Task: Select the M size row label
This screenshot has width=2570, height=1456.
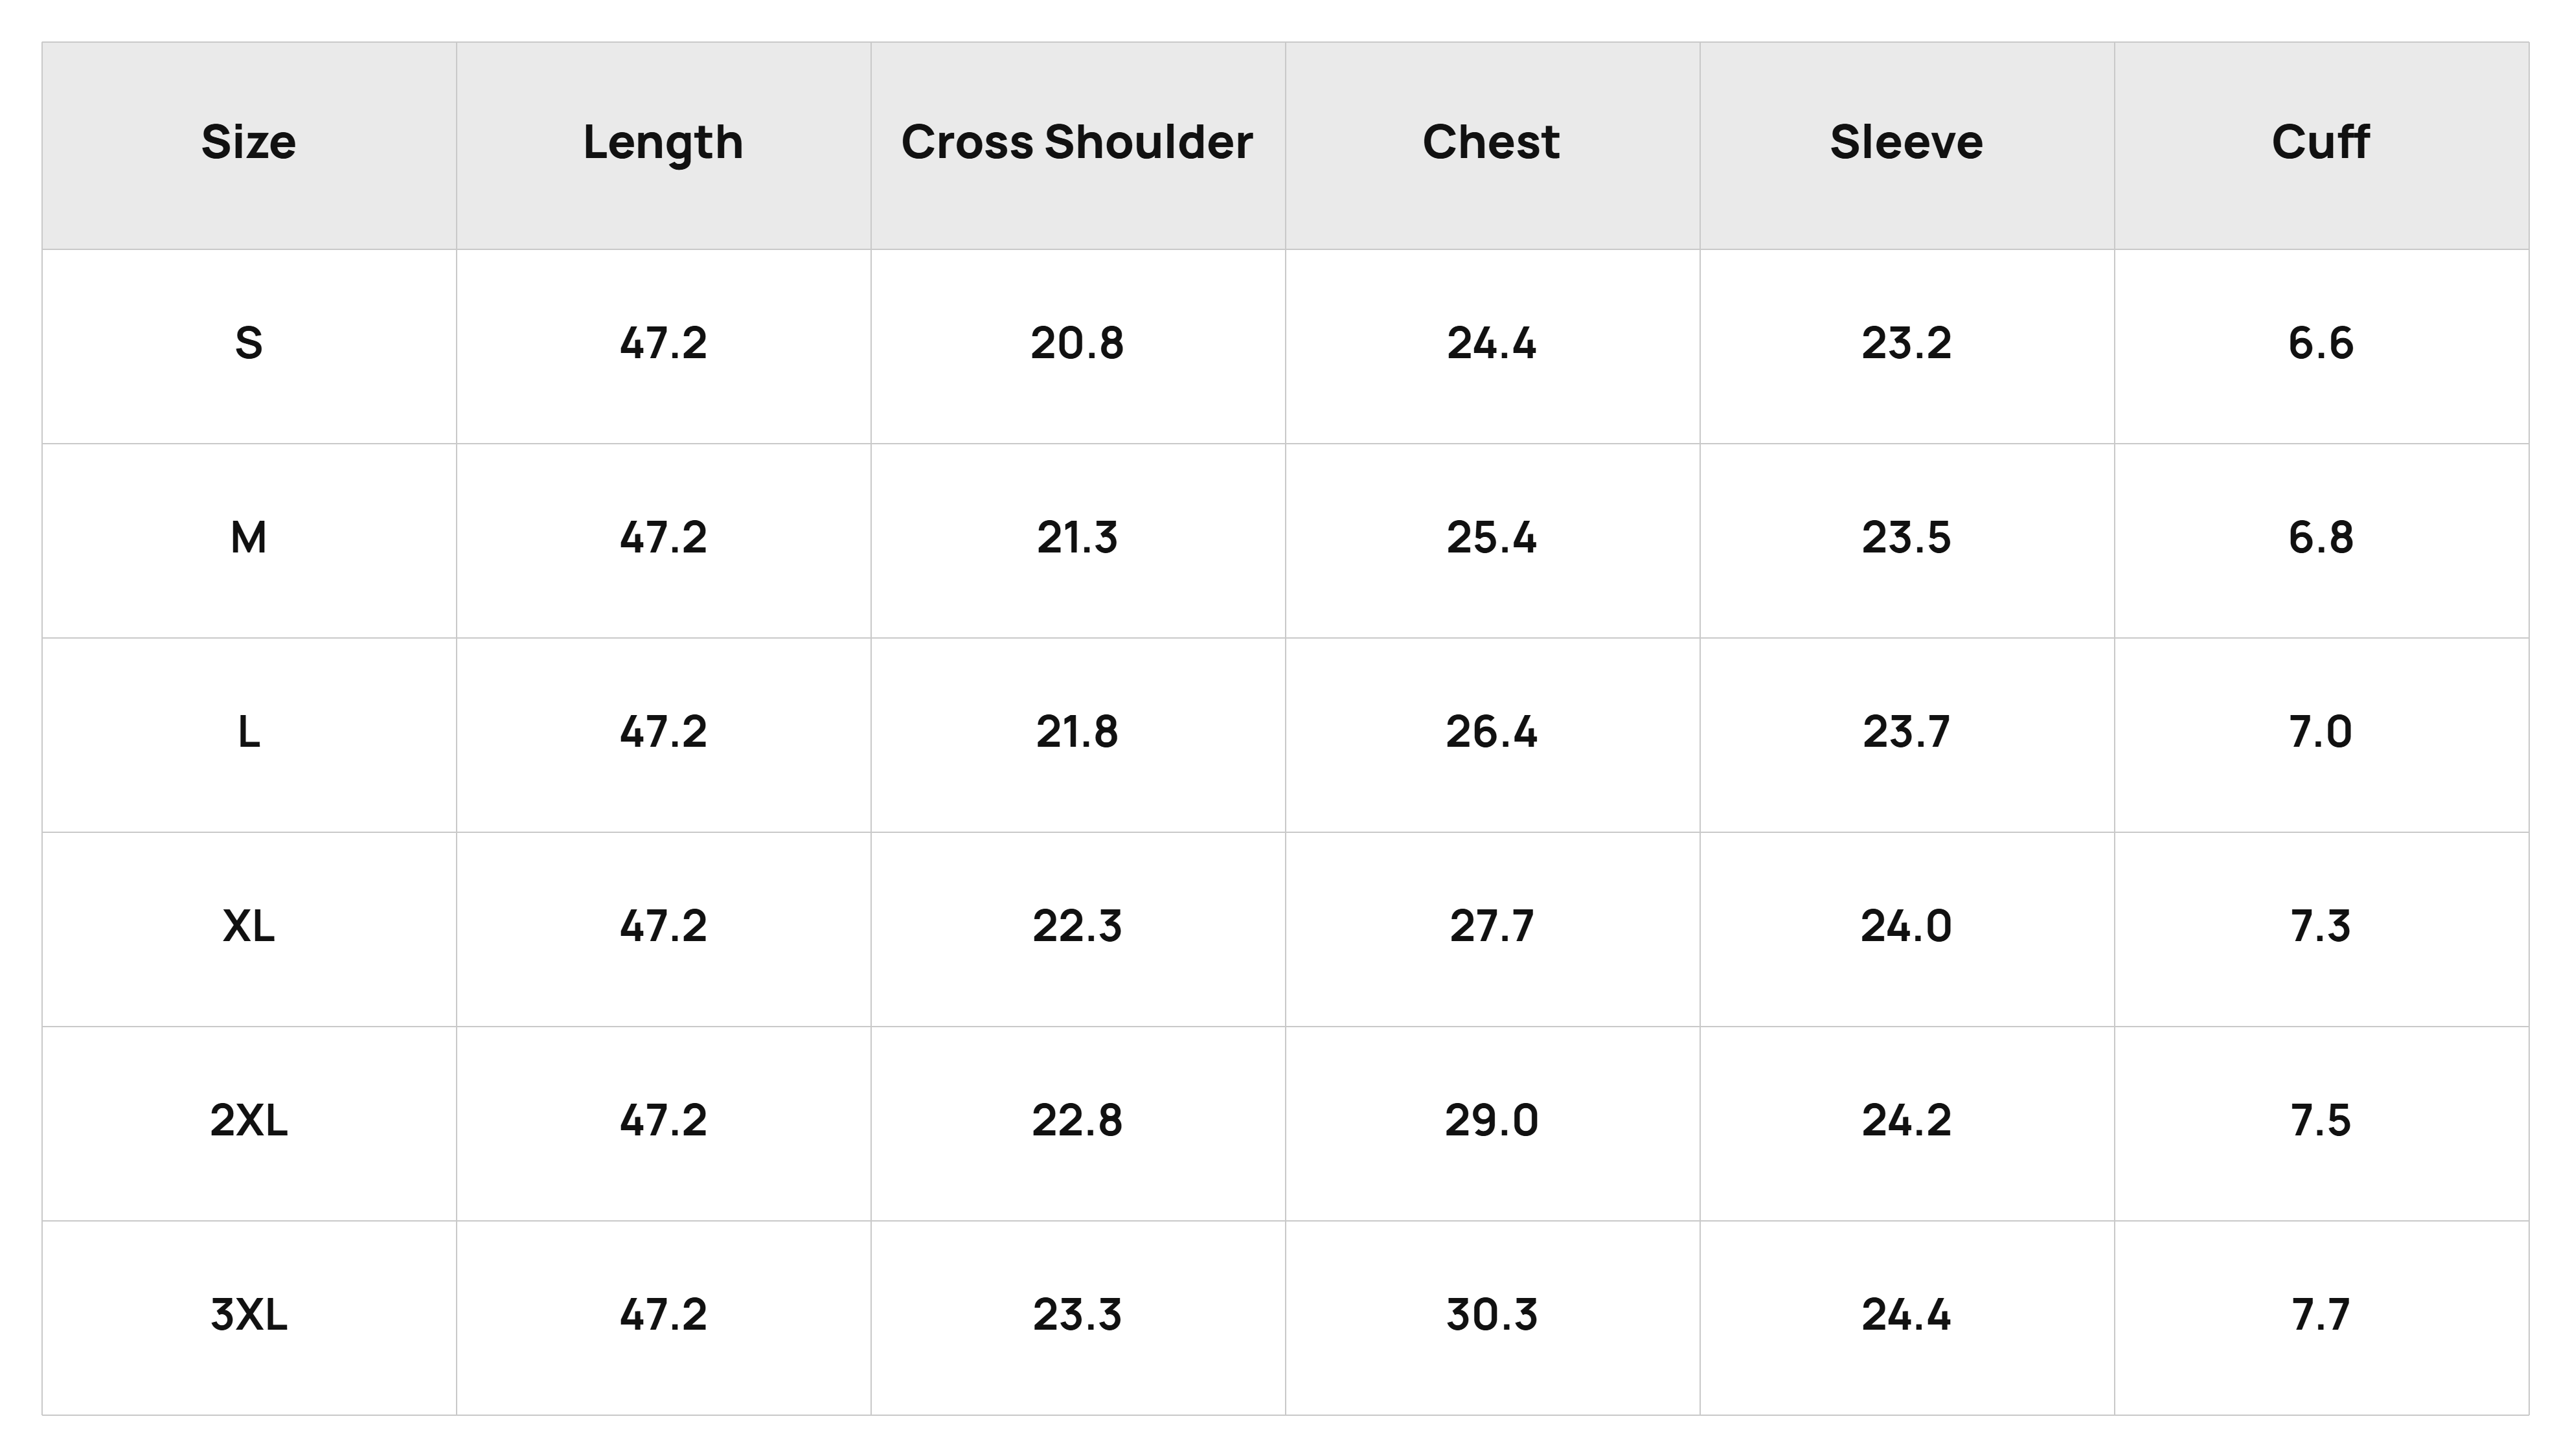Action: (x=249, y=538)
